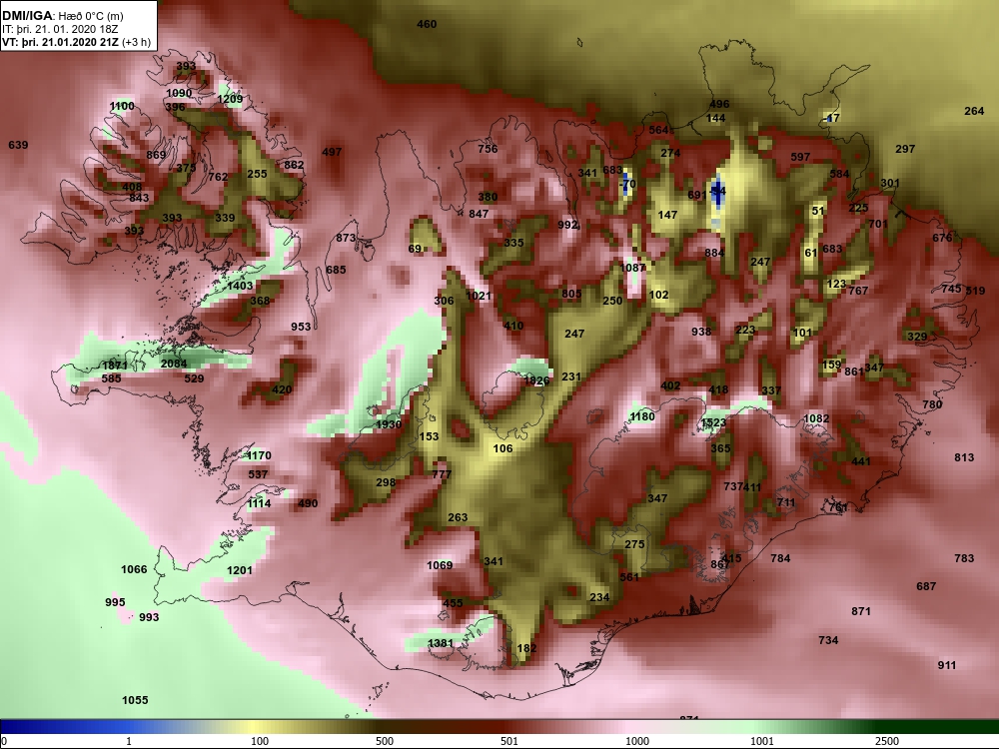Click the map value 561
The height and width of the screenshot is (749, 999).
[628, 577]
